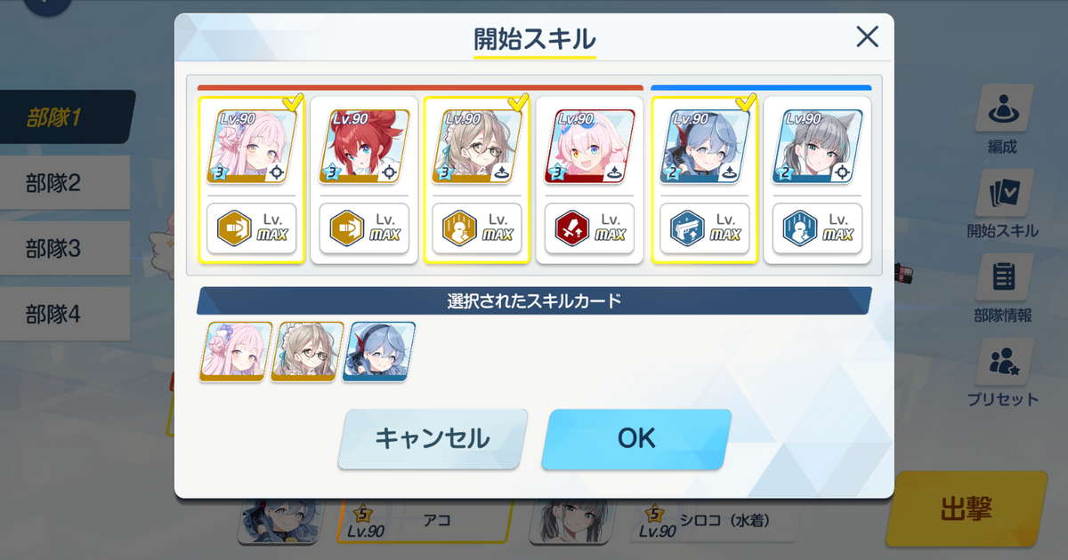Remove pink-haired thumbnail from selected skill cards

pyautogui.click(x=236, y=351)
